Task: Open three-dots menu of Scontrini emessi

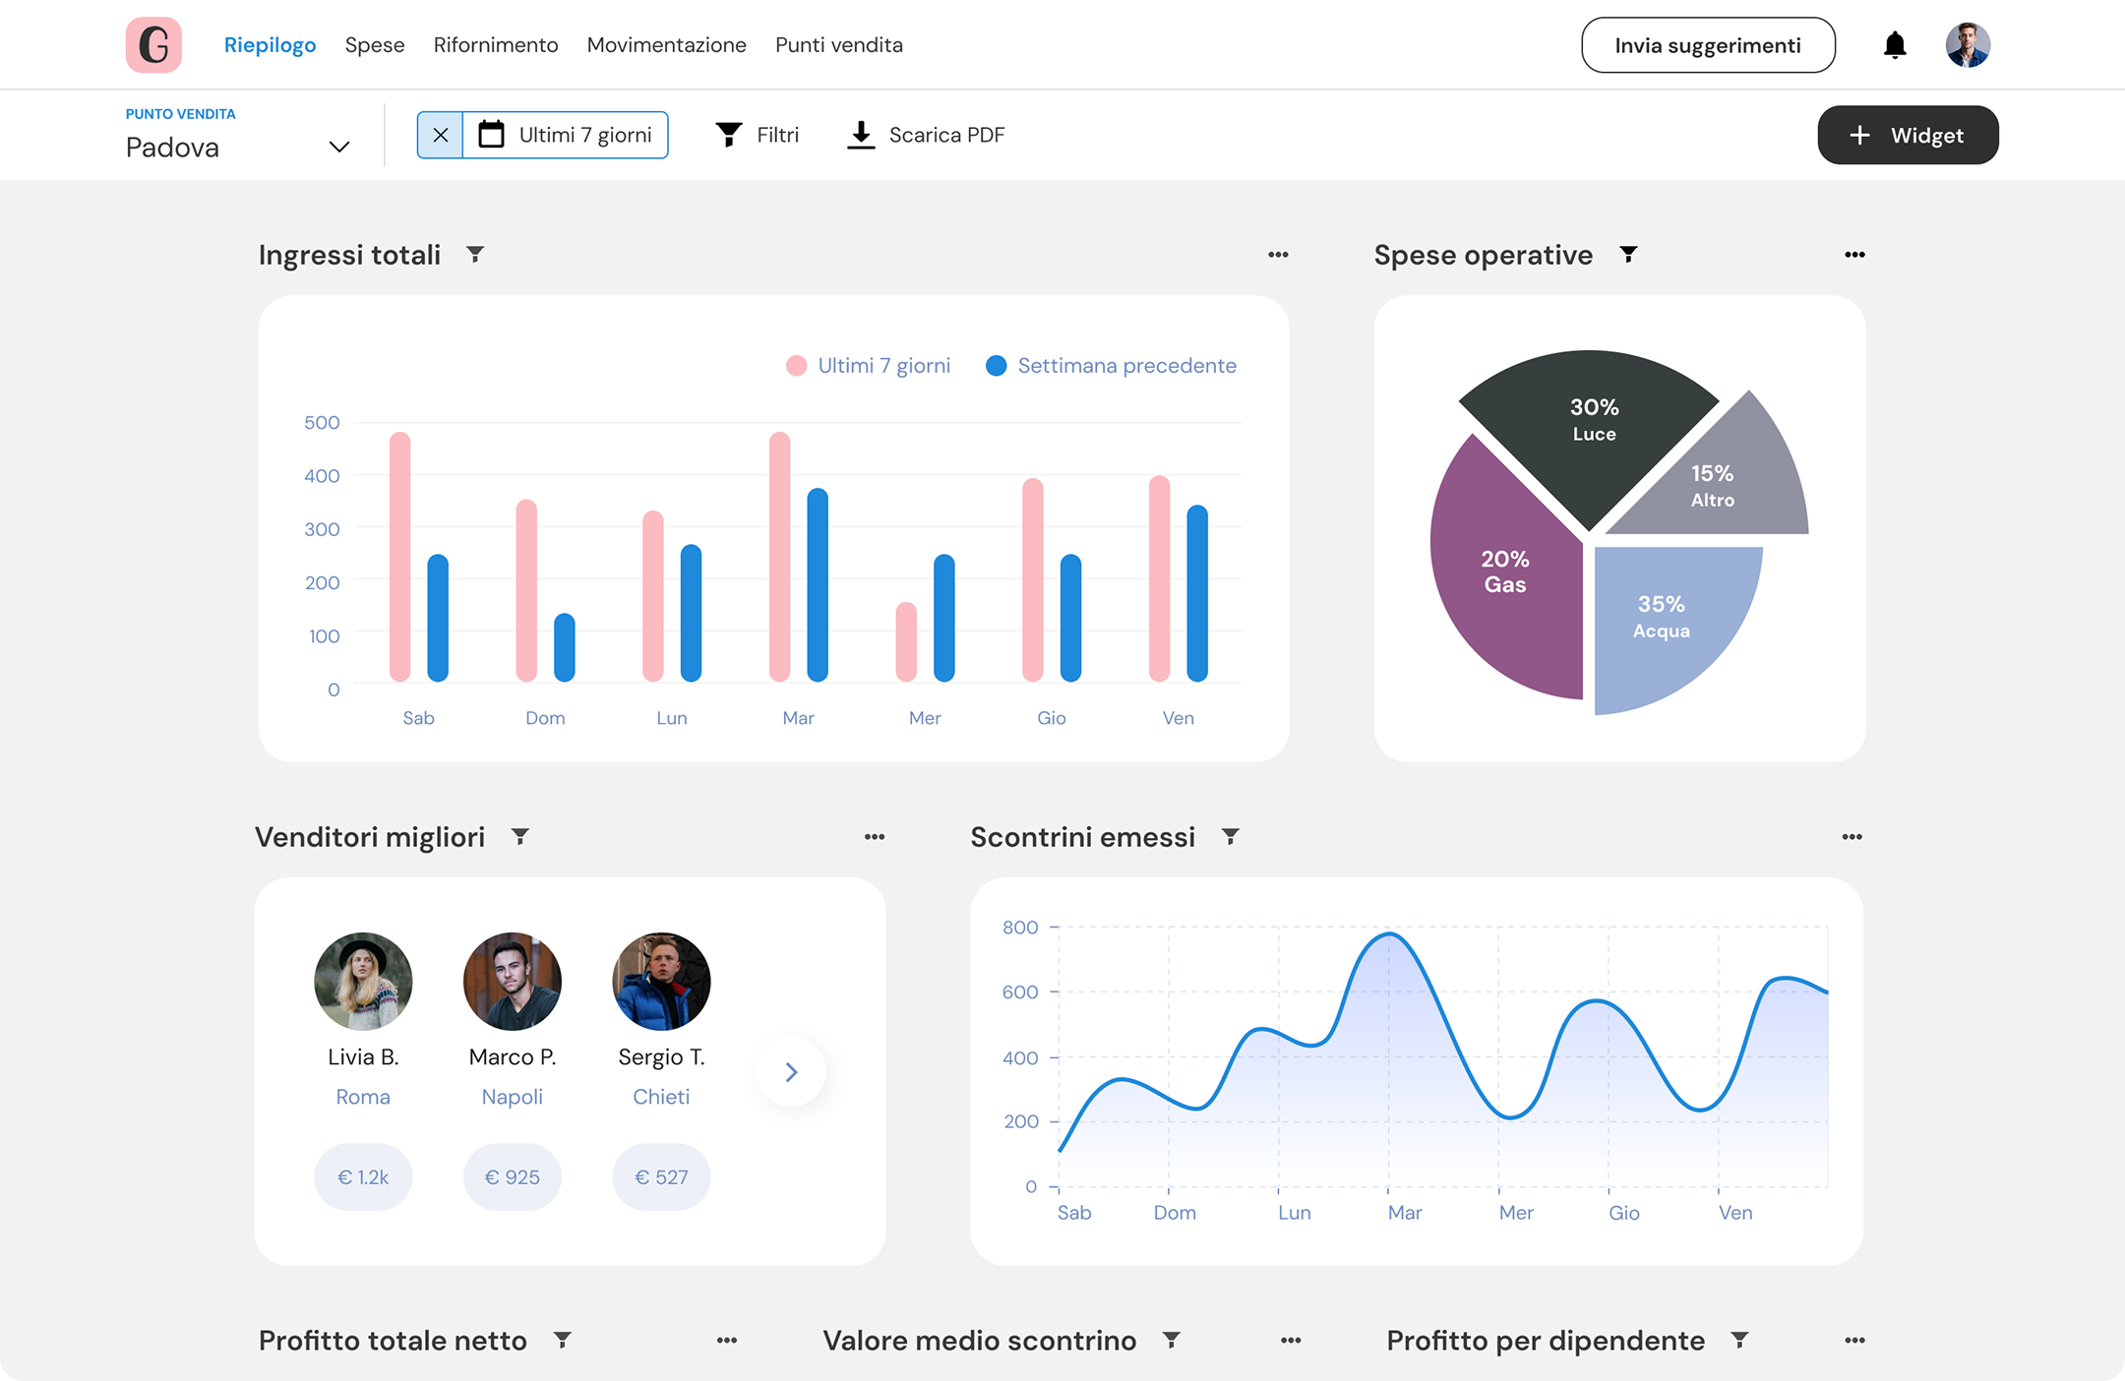Action: click(1852, 837)
